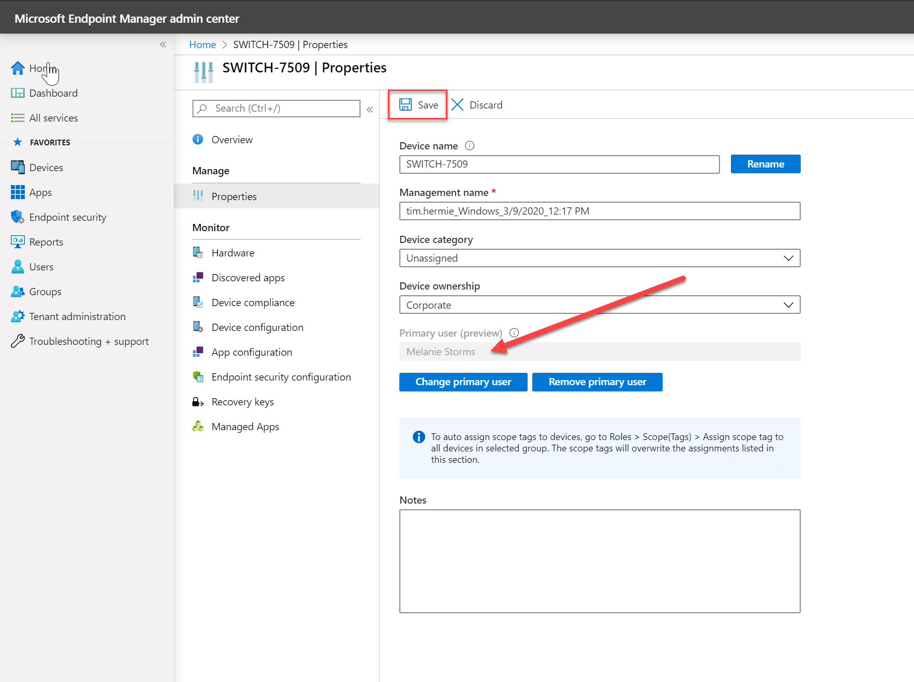Click the Device name info icon
914x682 pixels.
(470, 146)
